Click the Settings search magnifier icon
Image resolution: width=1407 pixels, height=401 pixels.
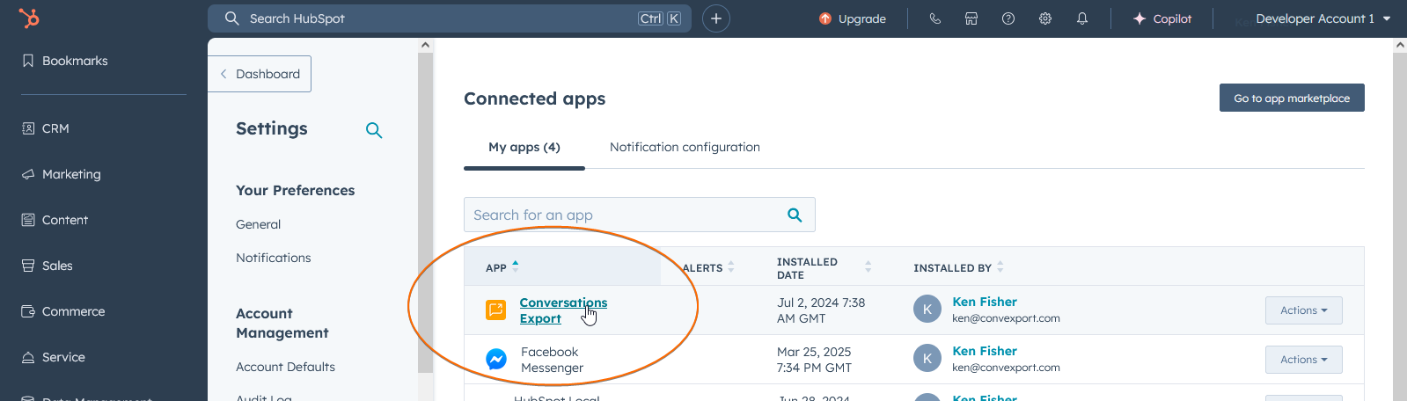[x=374, y=130]
